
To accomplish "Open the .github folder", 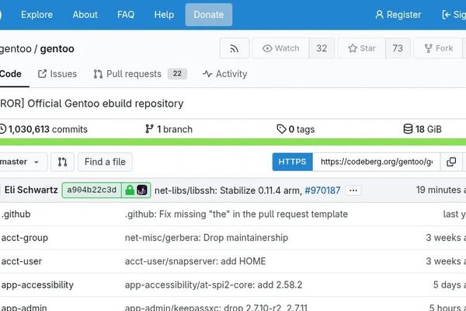I will pos(16,214).
